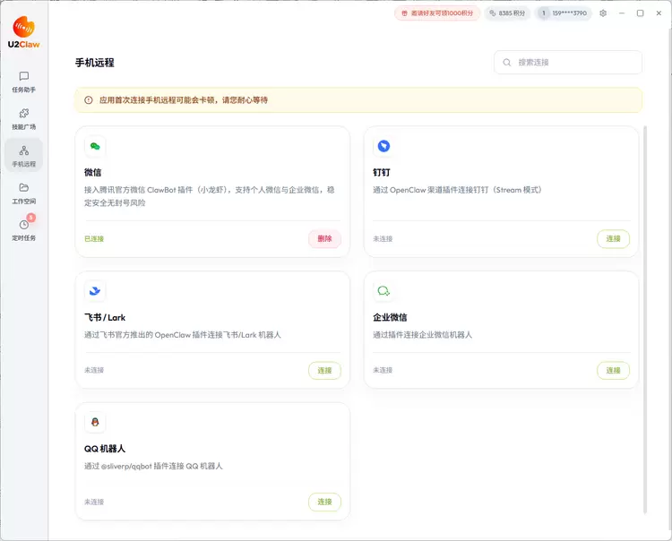Click the 钉钉 app icon
The width and height of the screenshot is (672, 541).
coord(383,146)
